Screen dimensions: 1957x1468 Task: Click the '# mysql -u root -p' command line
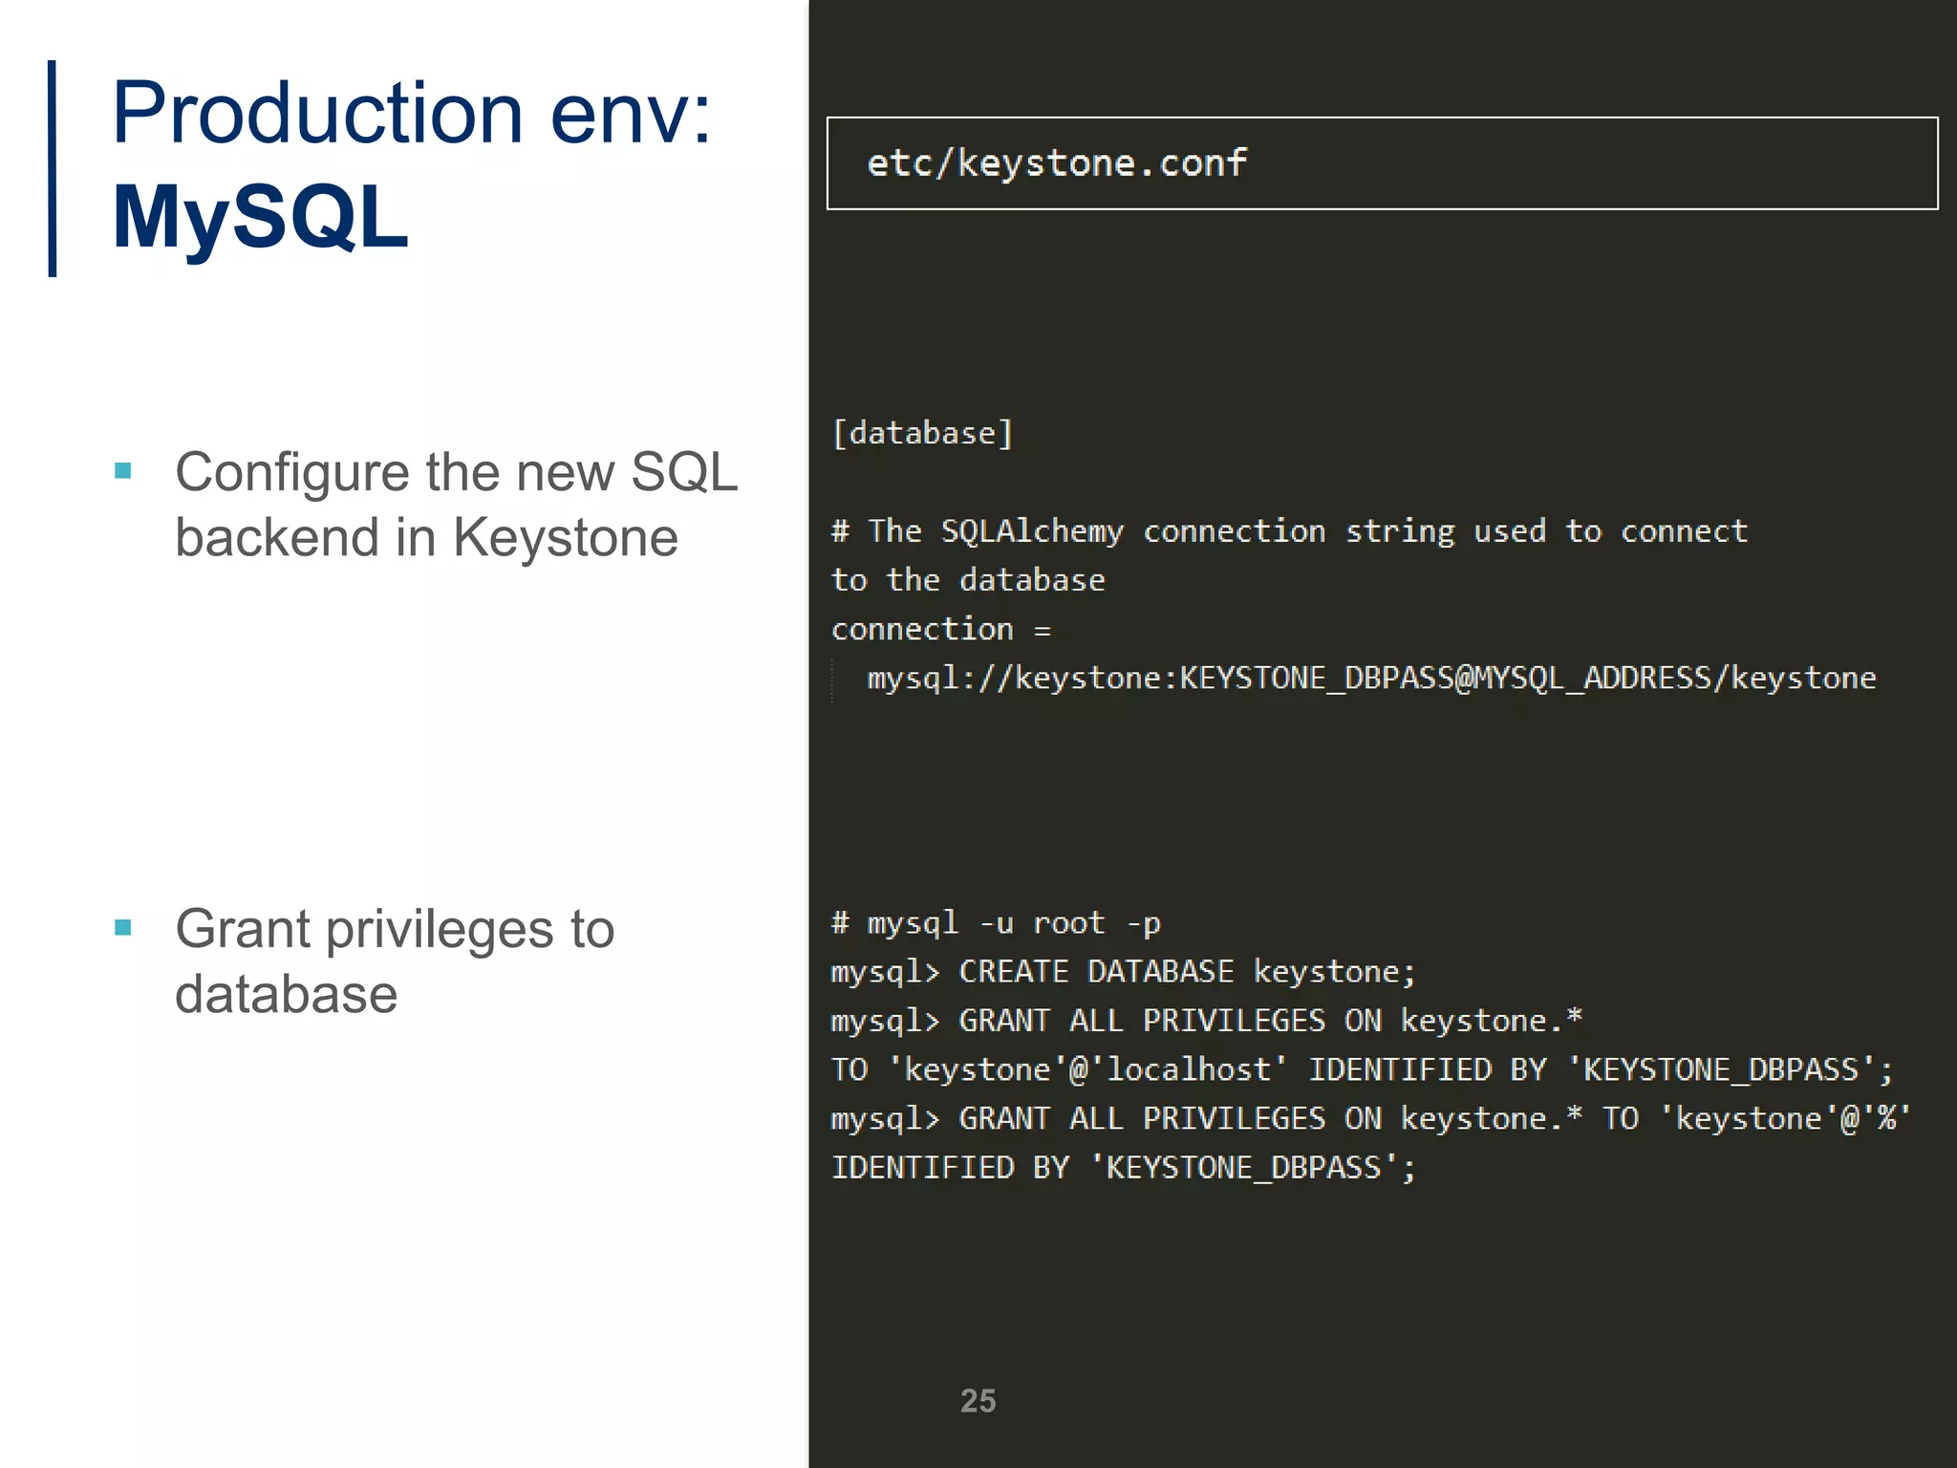click(996, 923)
